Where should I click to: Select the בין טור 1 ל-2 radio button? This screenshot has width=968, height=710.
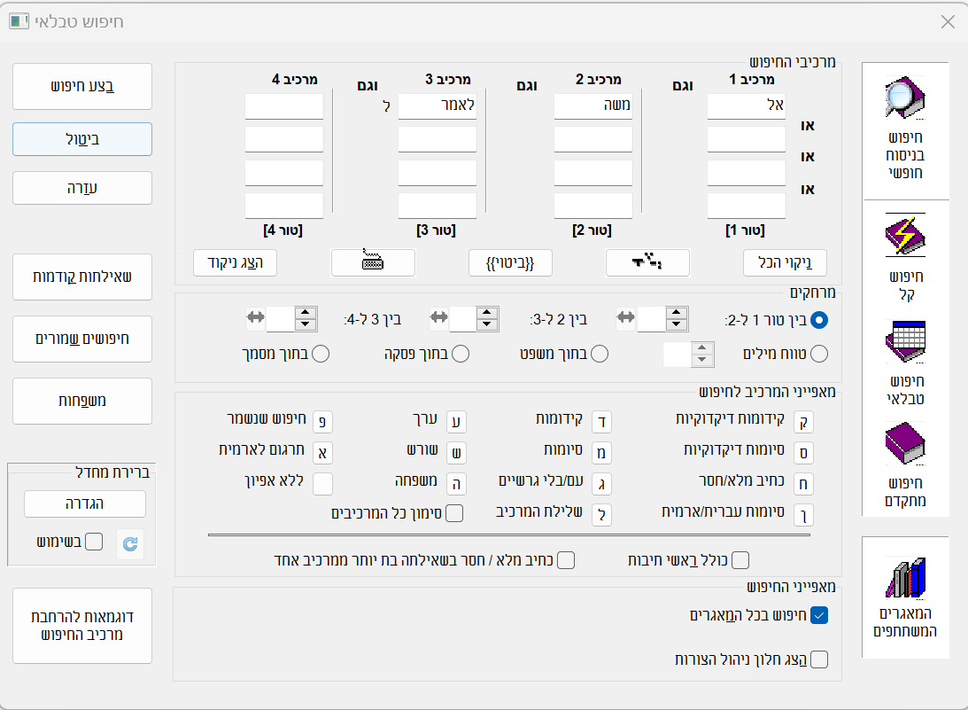[818, 320]
